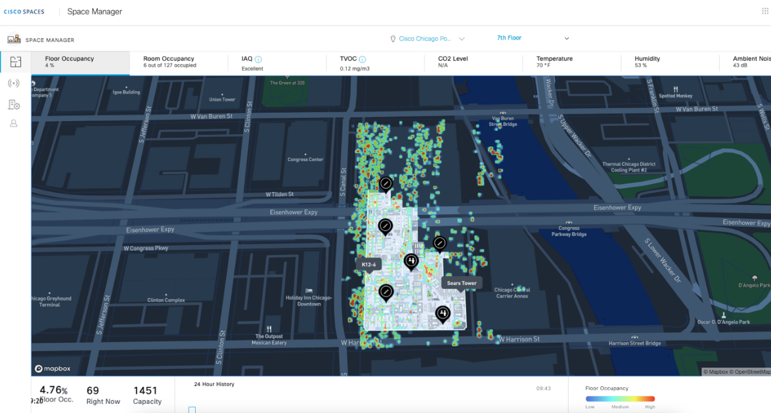Click the info icon beside TVOC
Image resolution: width=771 pixels, height=413 pixels.
363,59
